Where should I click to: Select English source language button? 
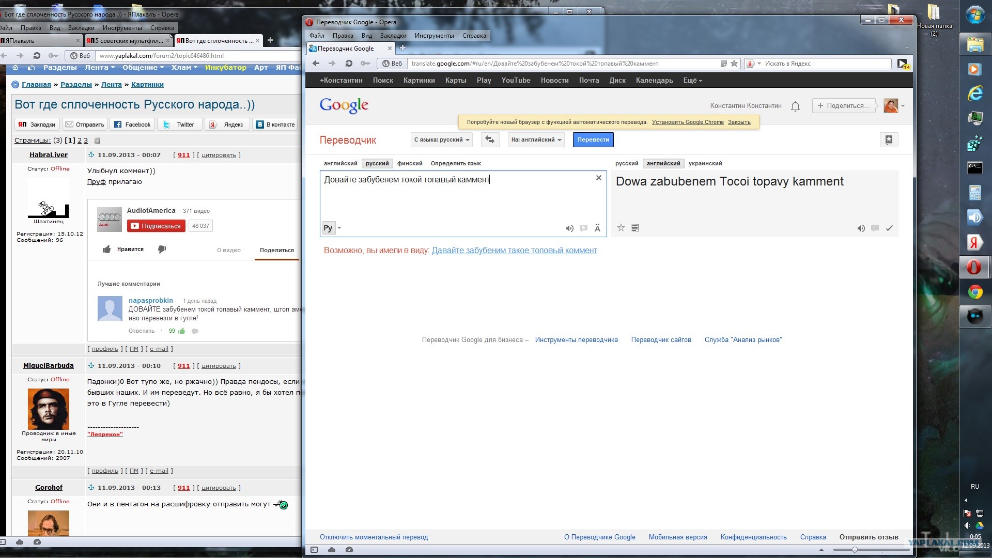pos(340,163)
